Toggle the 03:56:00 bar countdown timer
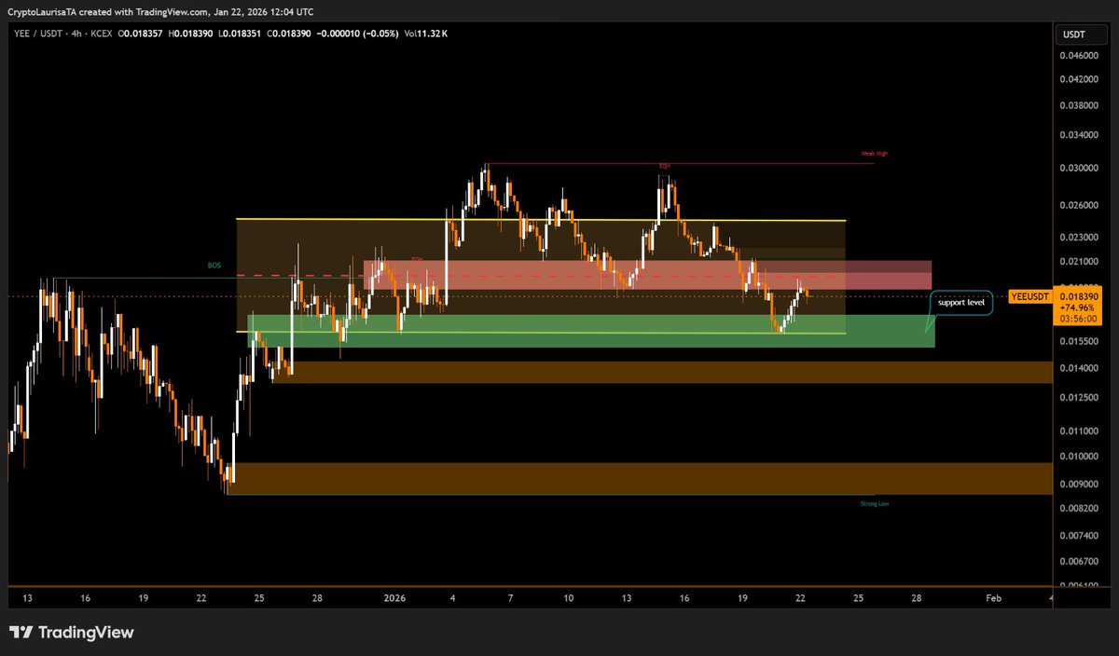Viewport: 1119px width, 656px height. [x=1079, y=319]
